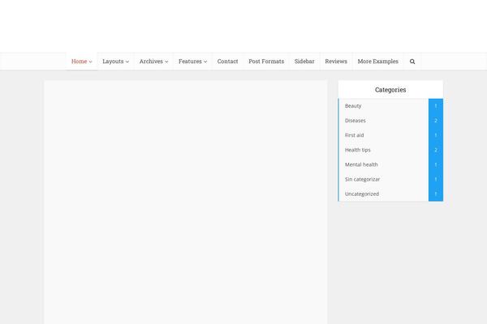
Task: Open the Mental health category
Action: click(361, 164)
